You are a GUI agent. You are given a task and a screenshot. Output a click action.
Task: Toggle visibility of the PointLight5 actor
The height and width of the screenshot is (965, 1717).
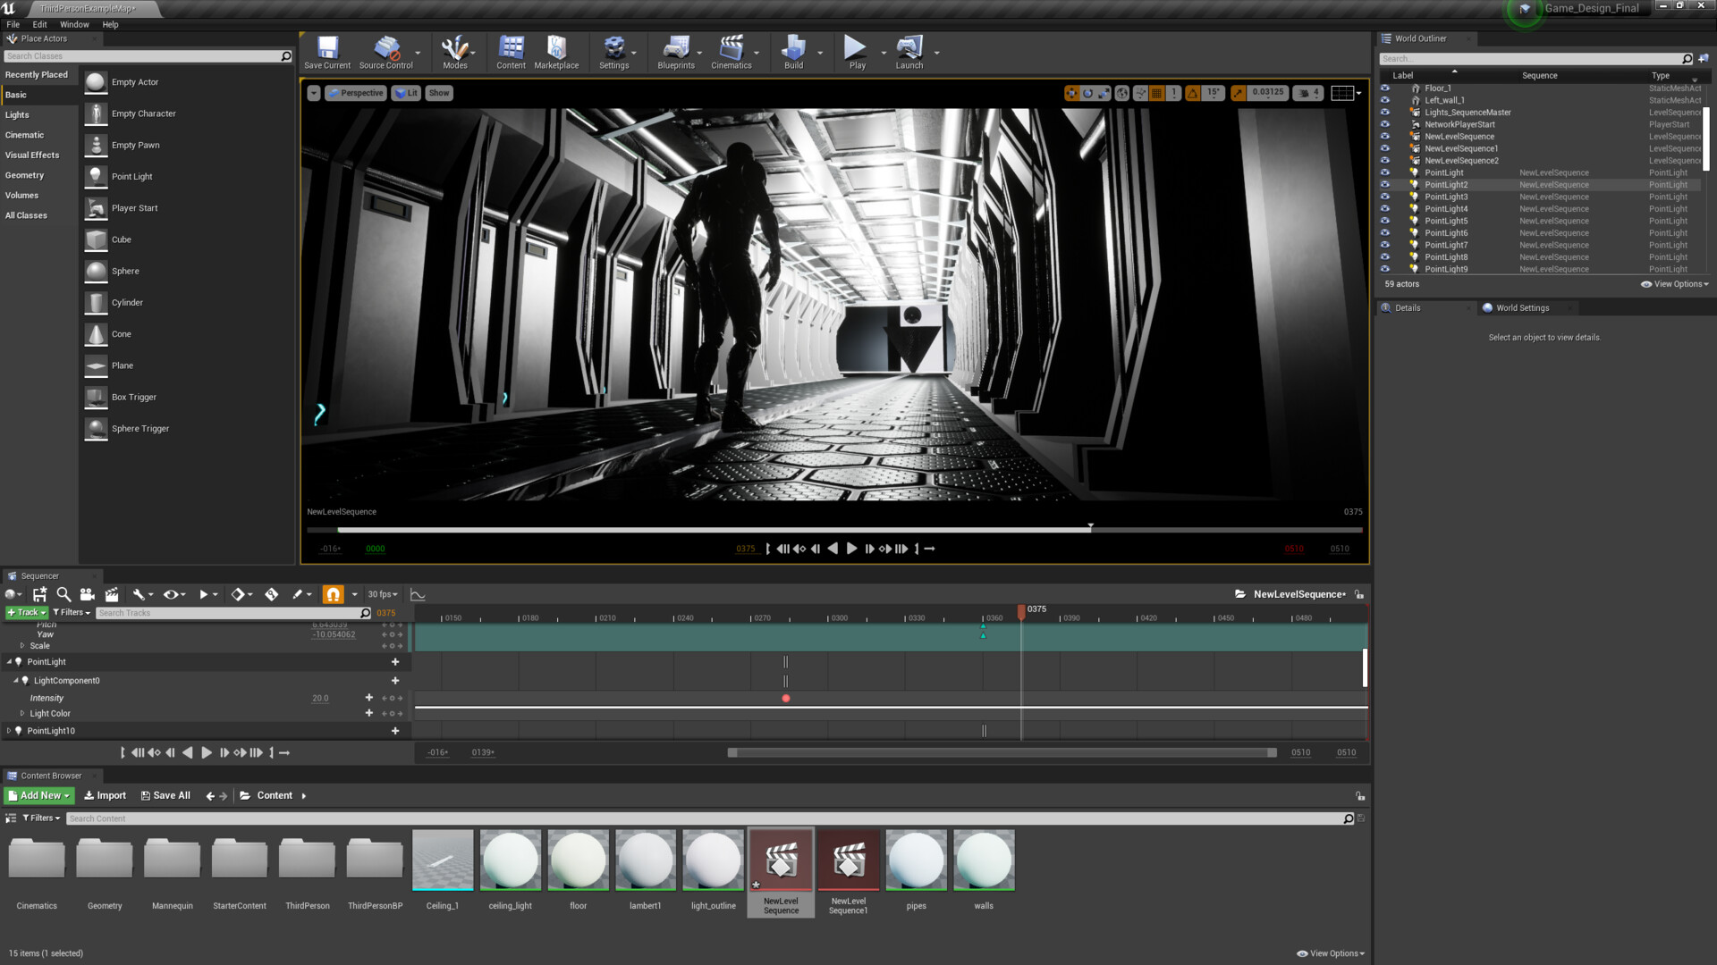[x=1385, y=221]
